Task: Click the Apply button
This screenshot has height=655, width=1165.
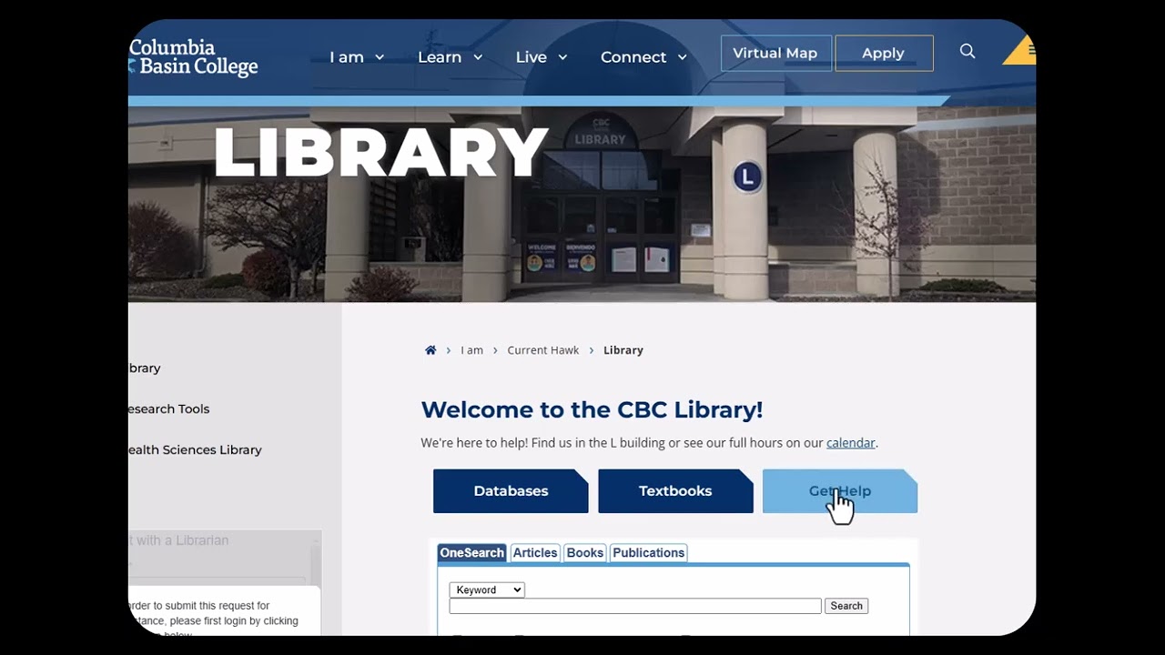Action: 884,53
